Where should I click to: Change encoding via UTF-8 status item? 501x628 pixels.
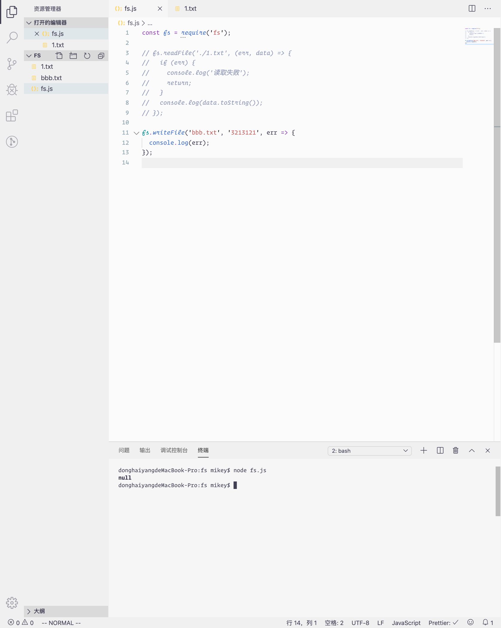(360, 623)
